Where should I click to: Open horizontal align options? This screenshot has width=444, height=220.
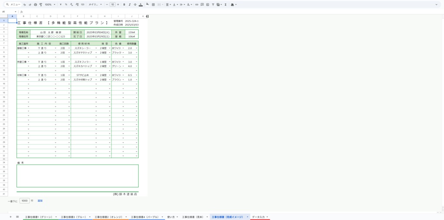(x=168, y=4)
